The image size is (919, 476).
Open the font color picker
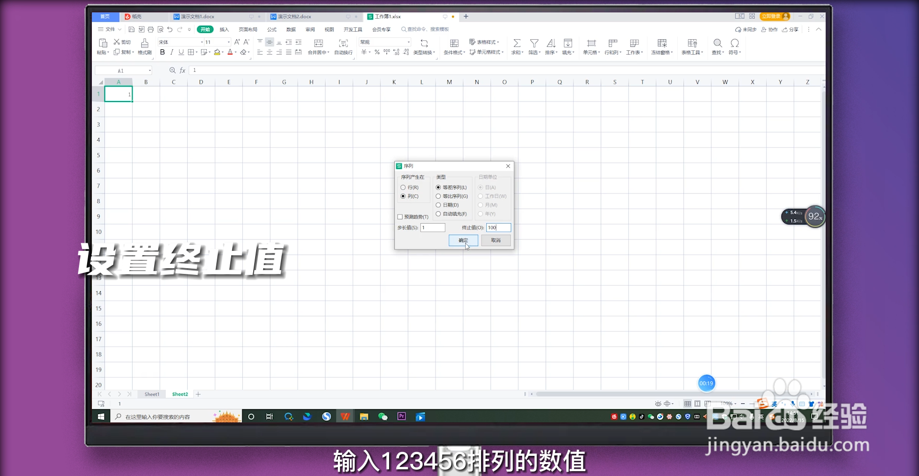coord(236,52)
